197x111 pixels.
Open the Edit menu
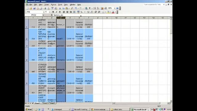click(35, 5)
